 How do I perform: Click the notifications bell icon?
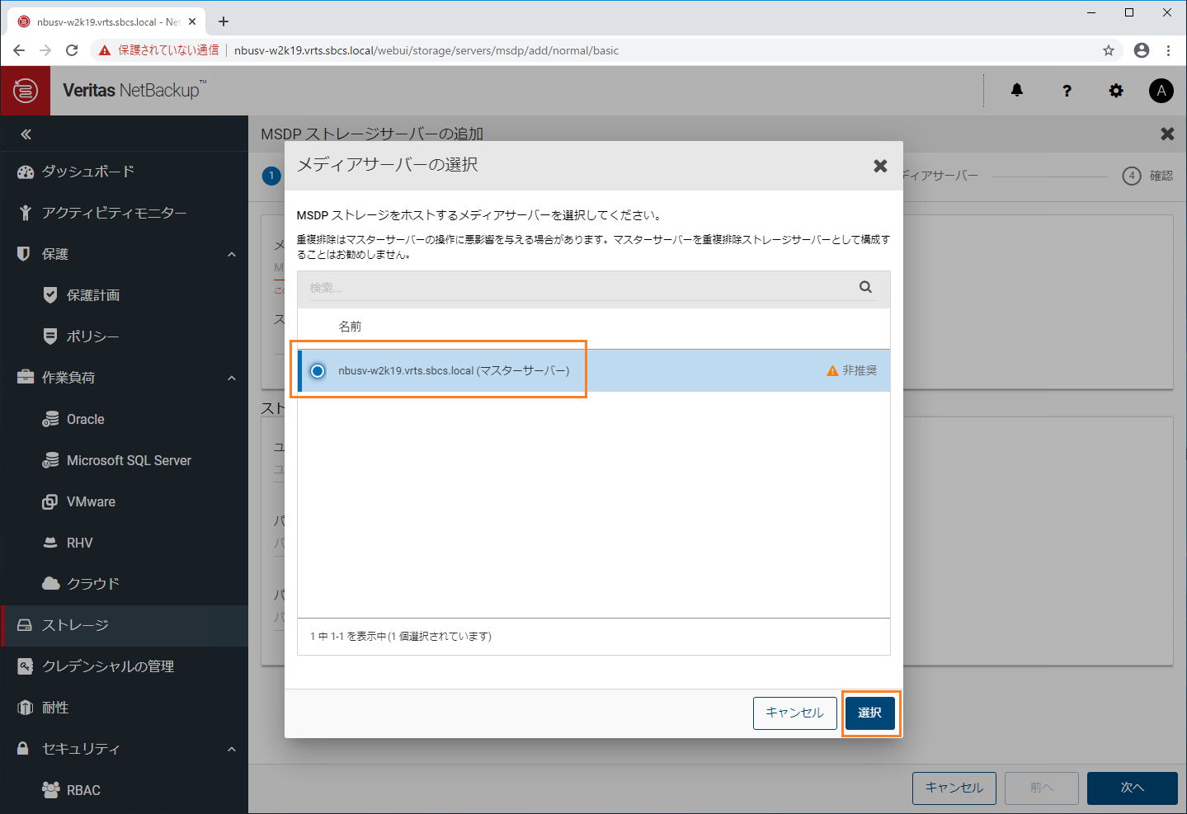point(1017,91)
